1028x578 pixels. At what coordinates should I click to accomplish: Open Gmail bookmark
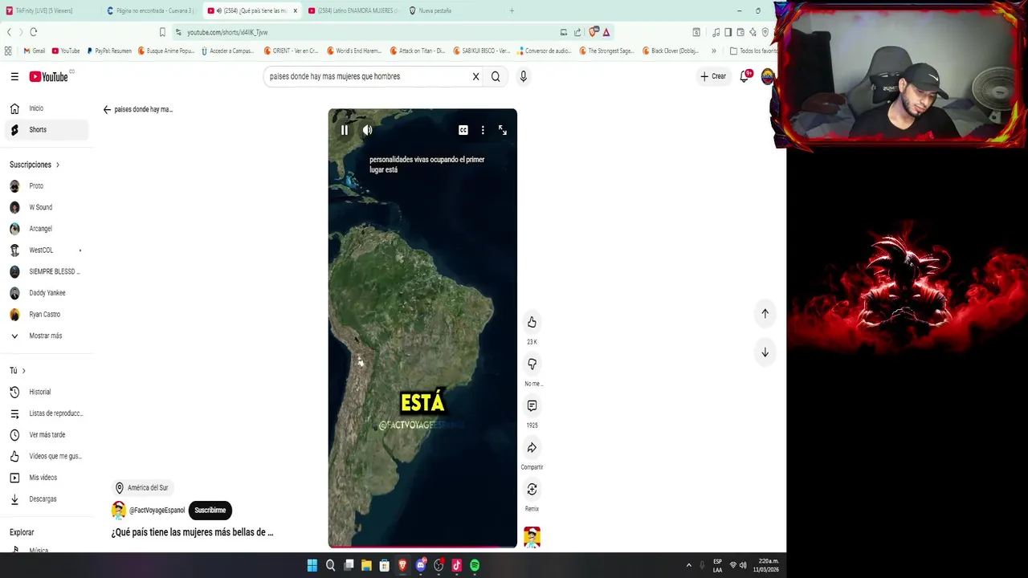35,51
